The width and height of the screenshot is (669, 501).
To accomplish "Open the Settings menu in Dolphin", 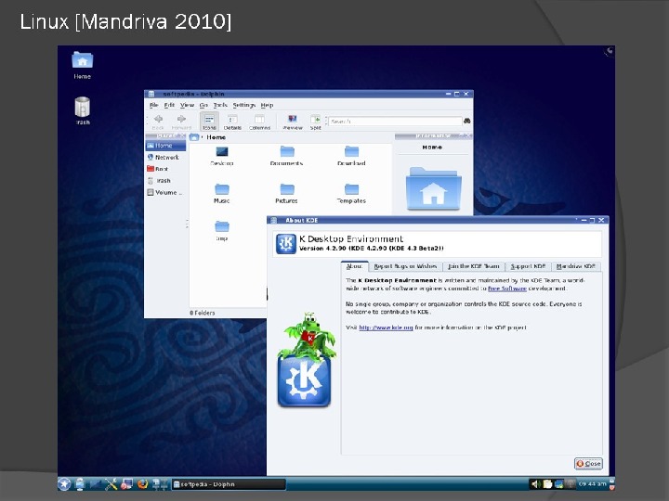I will click(x=244, y=105).
